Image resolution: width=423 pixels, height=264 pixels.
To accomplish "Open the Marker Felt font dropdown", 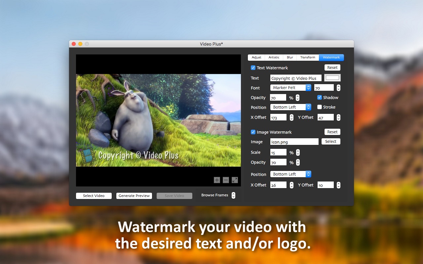I will (290, 87).
